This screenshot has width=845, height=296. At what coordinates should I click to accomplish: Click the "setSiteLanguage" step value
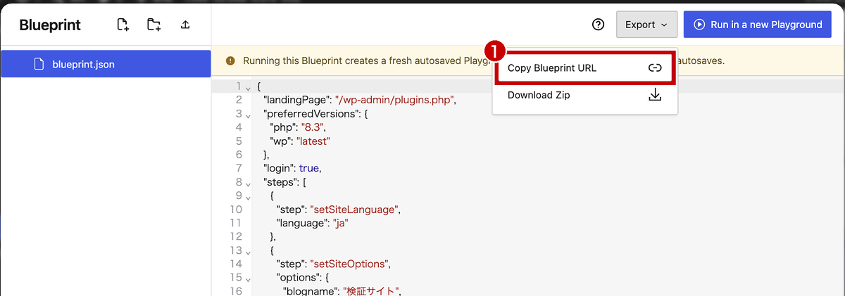355,210
